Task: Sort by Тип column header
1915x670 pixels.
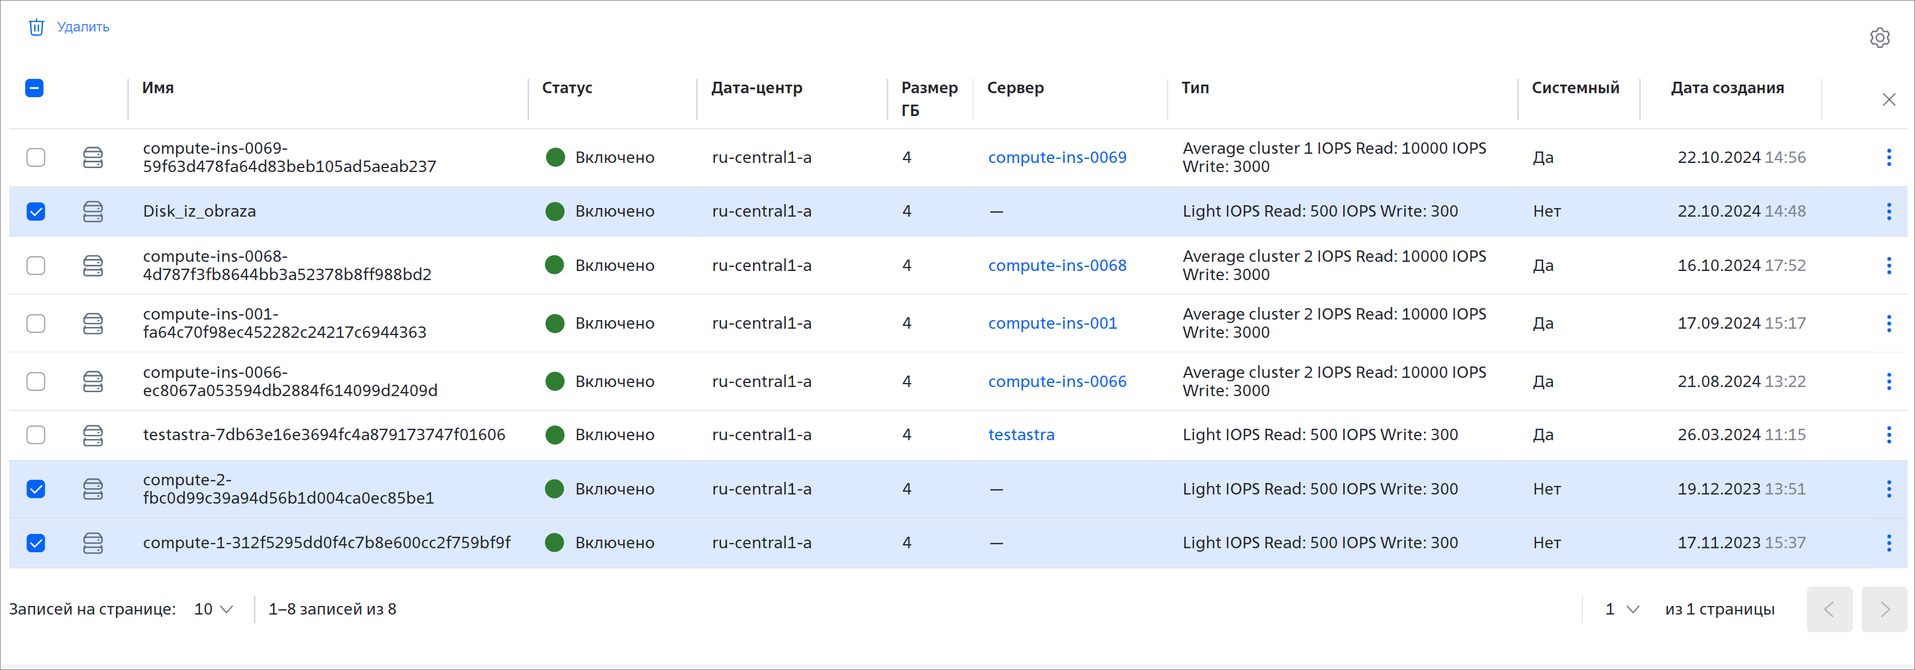Action: (x=1196, y=87)
